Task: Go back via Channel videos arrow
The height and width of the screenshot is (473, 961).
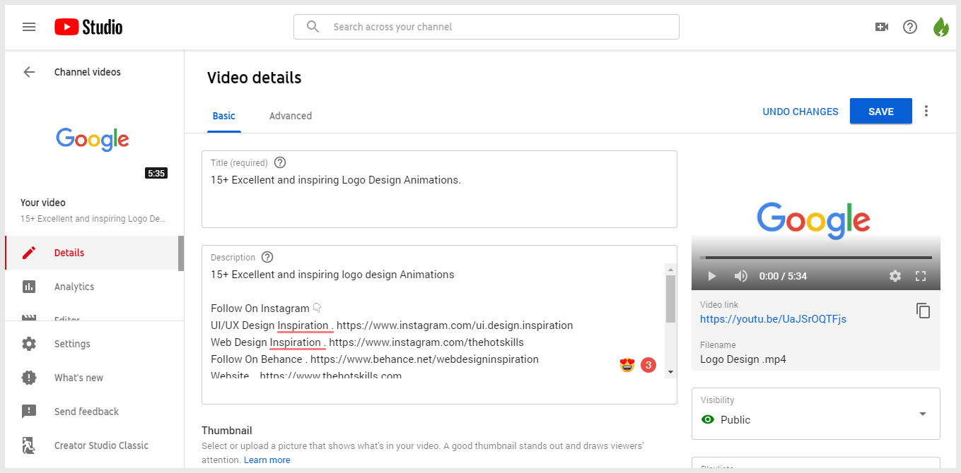Action: pos(29,72)
